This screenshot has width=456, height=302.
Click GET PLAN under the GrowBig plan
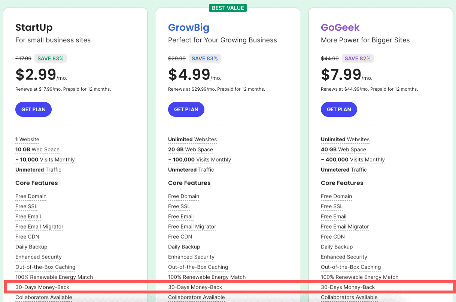tap(186, 109)
